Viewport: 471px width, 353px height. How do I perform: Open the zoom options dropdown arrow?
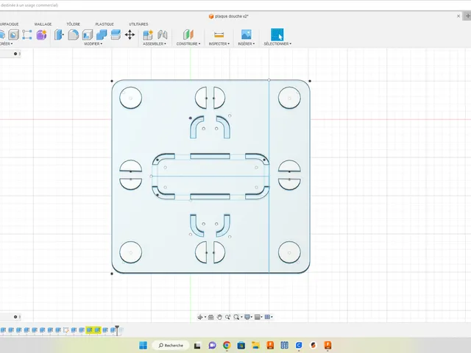tap(241, 317)
